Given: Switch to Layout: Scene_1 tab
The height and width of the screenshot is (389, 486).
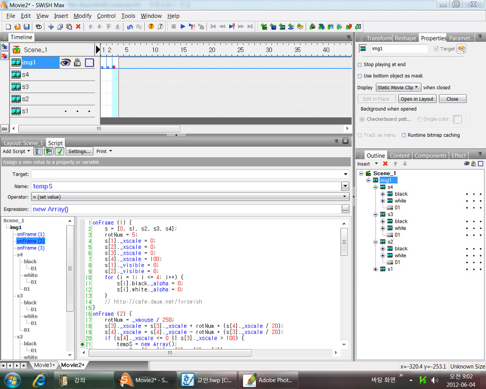Looking at the screenshot, I should pyautogui.click(x=23, y=143).
